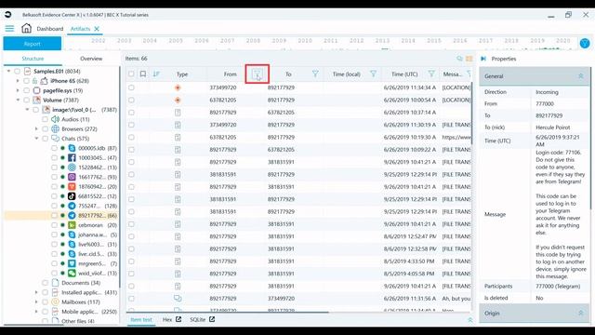This screenshot has height=335, width=595.
Task: Select the Item text tab
Action: (141, 320)
